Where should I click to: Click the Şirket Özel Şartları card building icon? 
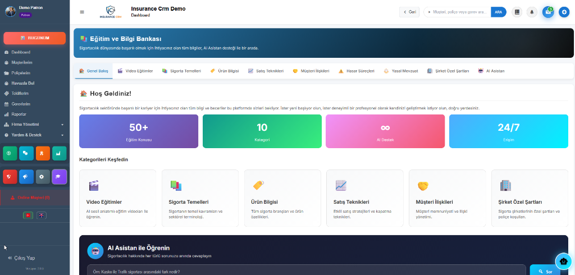point(505,186)
